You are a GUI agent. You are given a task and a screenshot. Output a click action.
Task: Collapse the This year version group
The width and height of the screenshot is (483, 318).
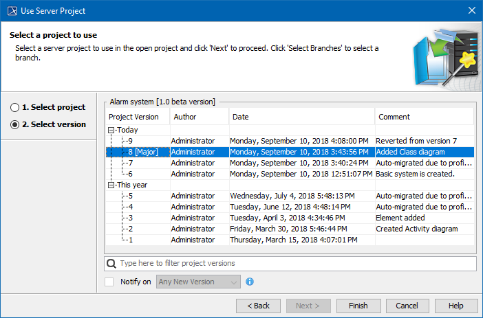pos(111,185)
